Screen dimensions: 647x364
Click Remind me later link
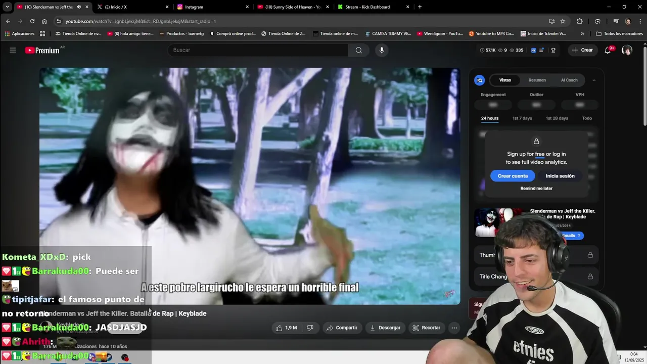(x=536, y=188)
